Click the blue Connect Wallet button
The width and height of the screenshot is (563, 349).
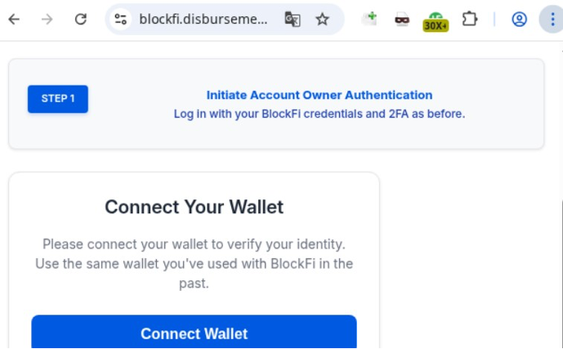(x=194, y=333)
